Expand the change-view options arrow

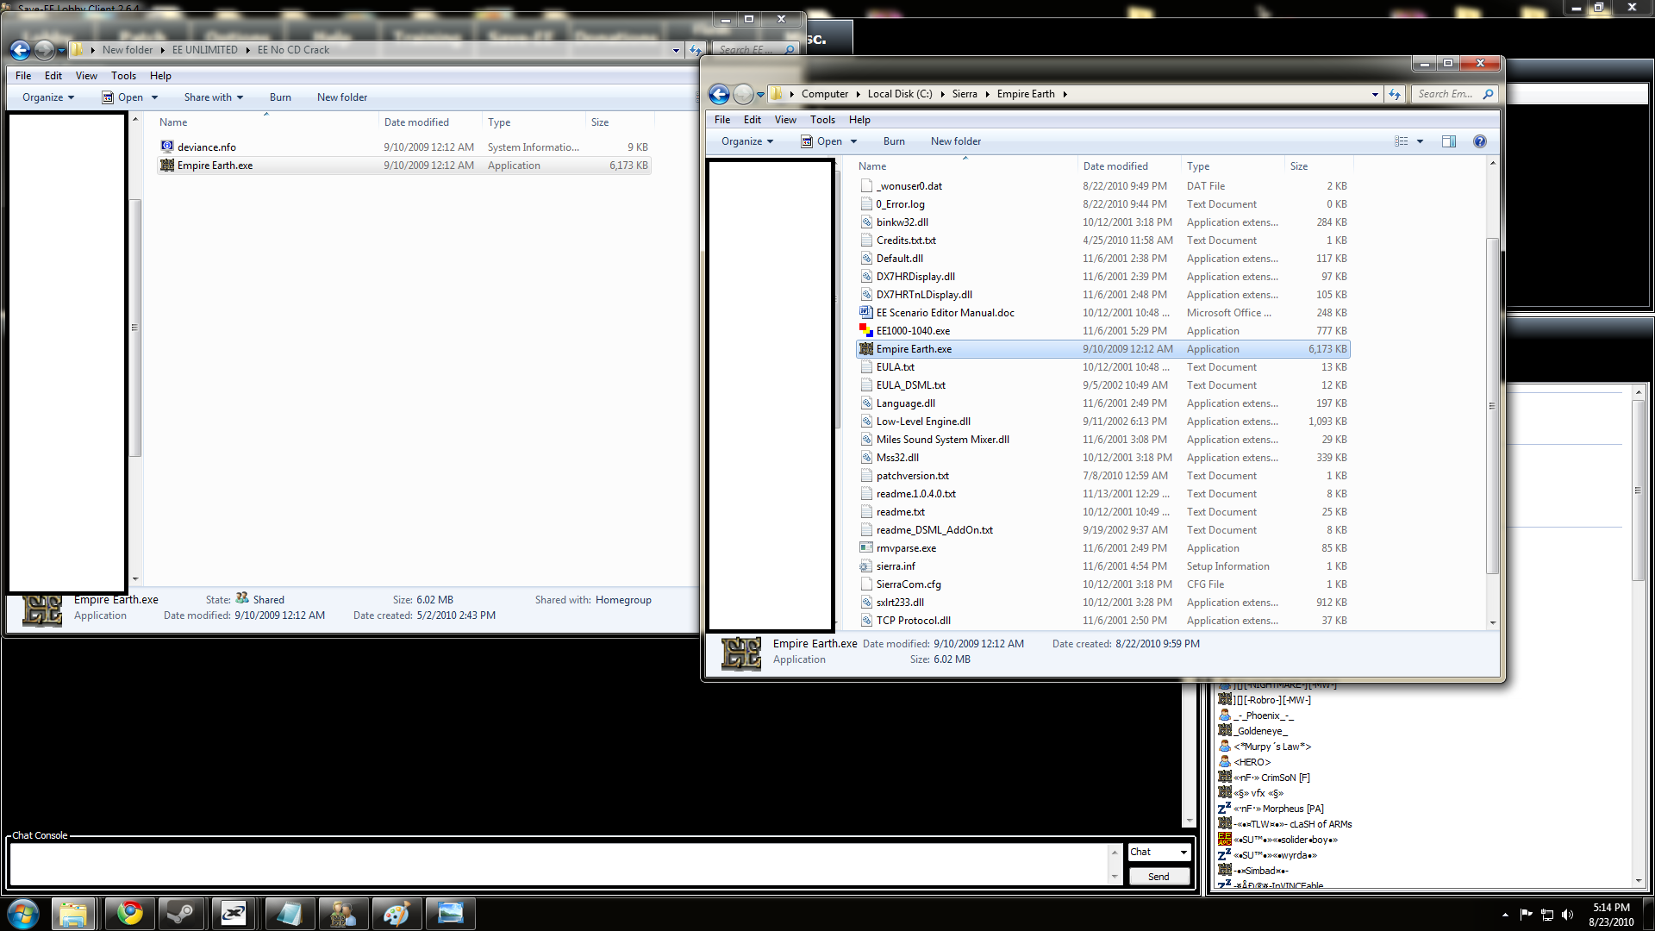point(1420,141)
